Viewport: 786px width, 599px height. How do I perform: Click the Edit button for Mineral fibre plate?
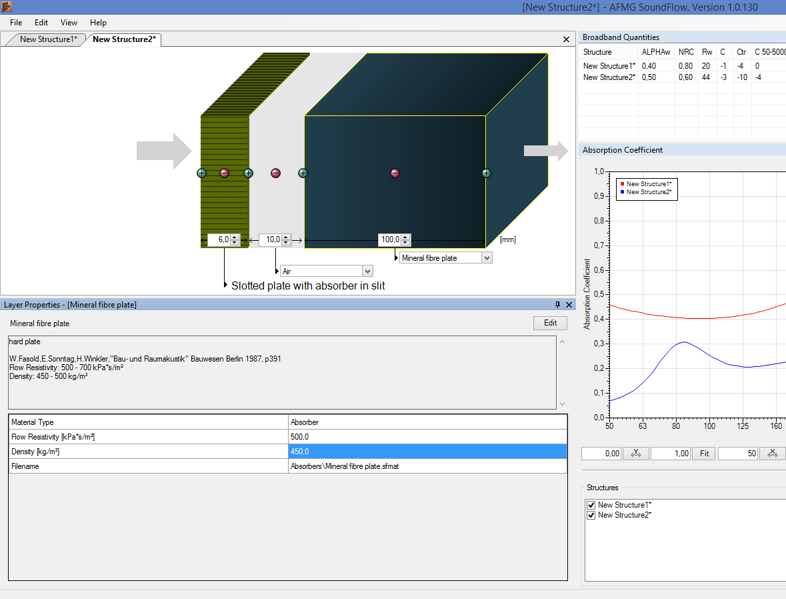click(x=550, y=323)
